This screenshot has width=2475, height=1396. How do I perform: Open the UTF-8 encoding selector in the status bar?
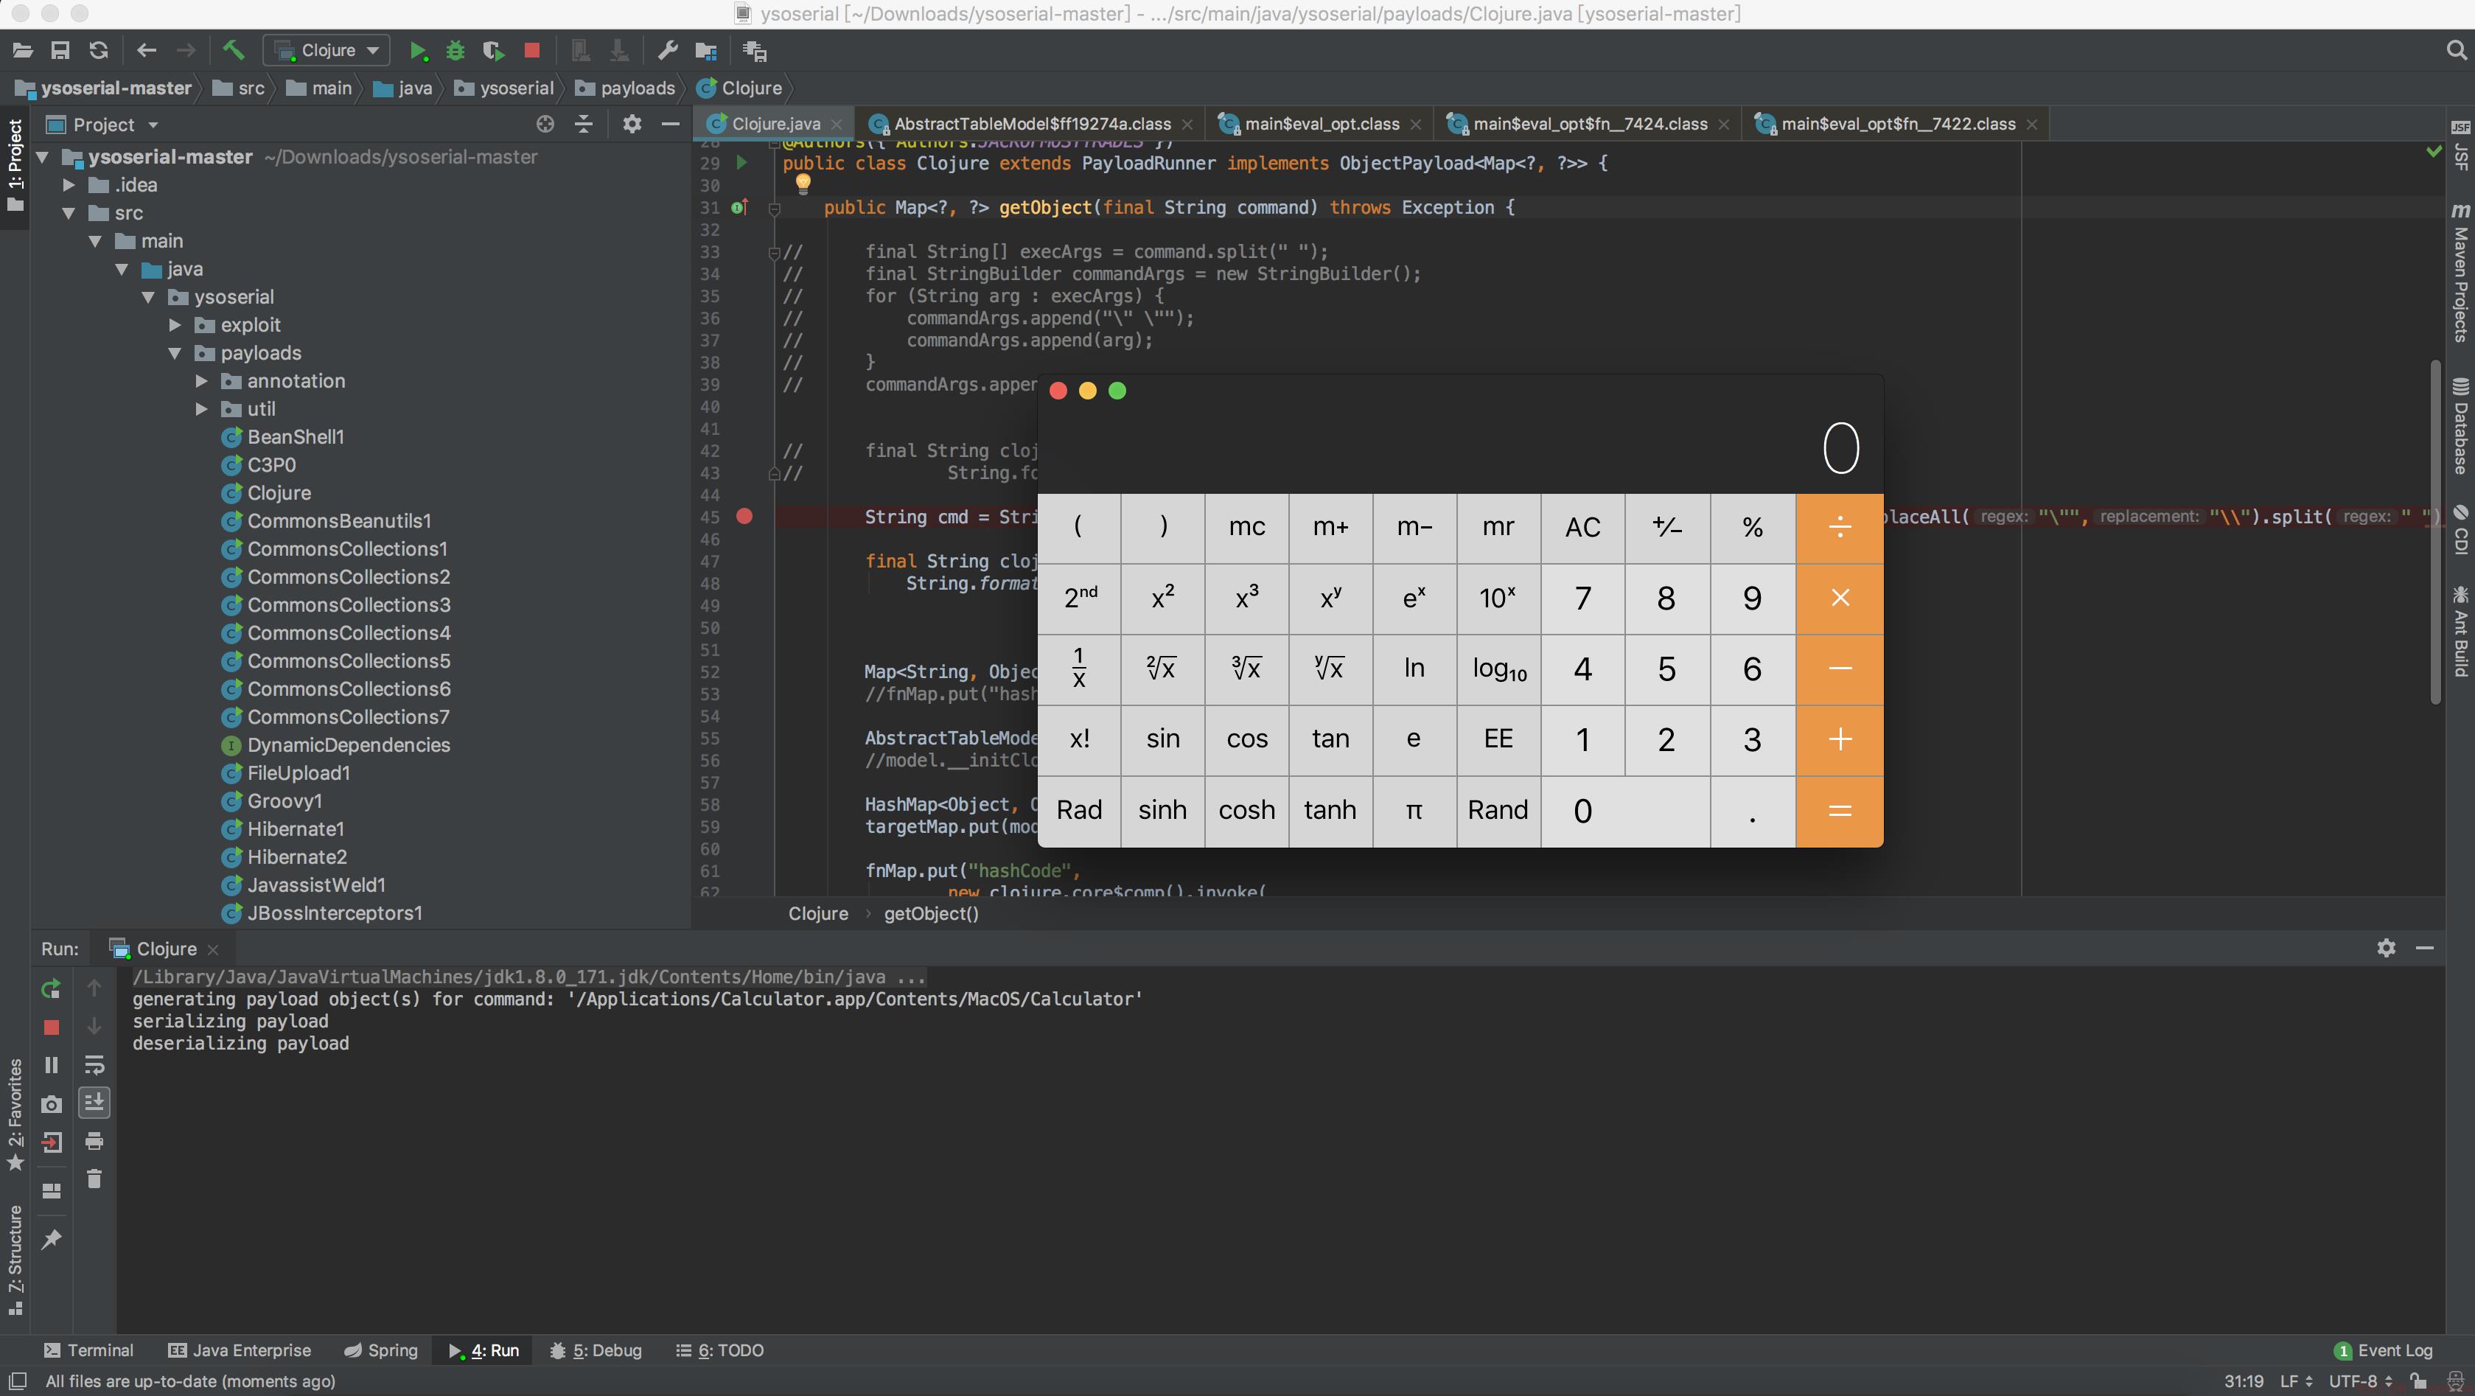point(2361,1381)
